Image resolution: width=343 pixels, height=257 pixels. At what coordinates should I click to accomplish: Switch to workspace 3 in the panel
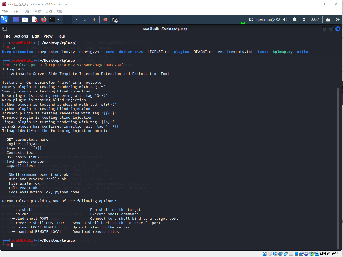85,19
